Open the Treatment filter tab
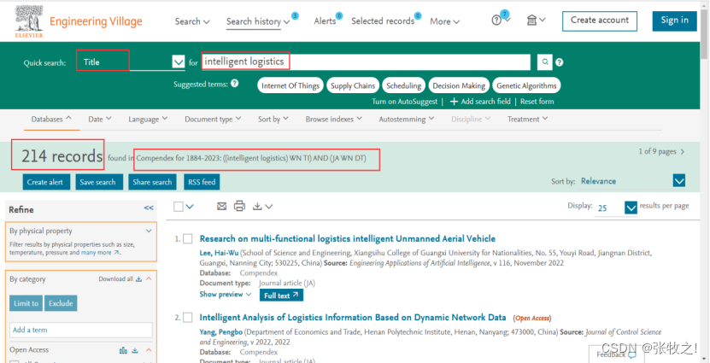This screenshot has height=363, width=710. (x=527, y=119)
